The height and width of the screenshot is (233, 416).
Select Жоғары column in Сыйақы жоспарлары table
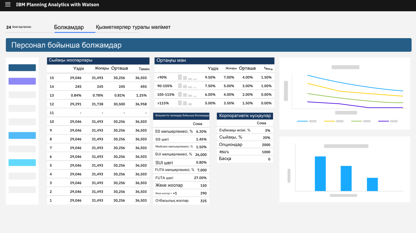[102, 68]
